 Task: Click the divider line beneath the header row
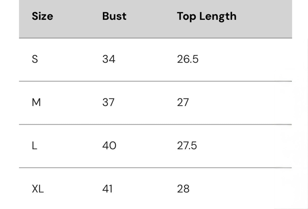[x=155, y=38]
